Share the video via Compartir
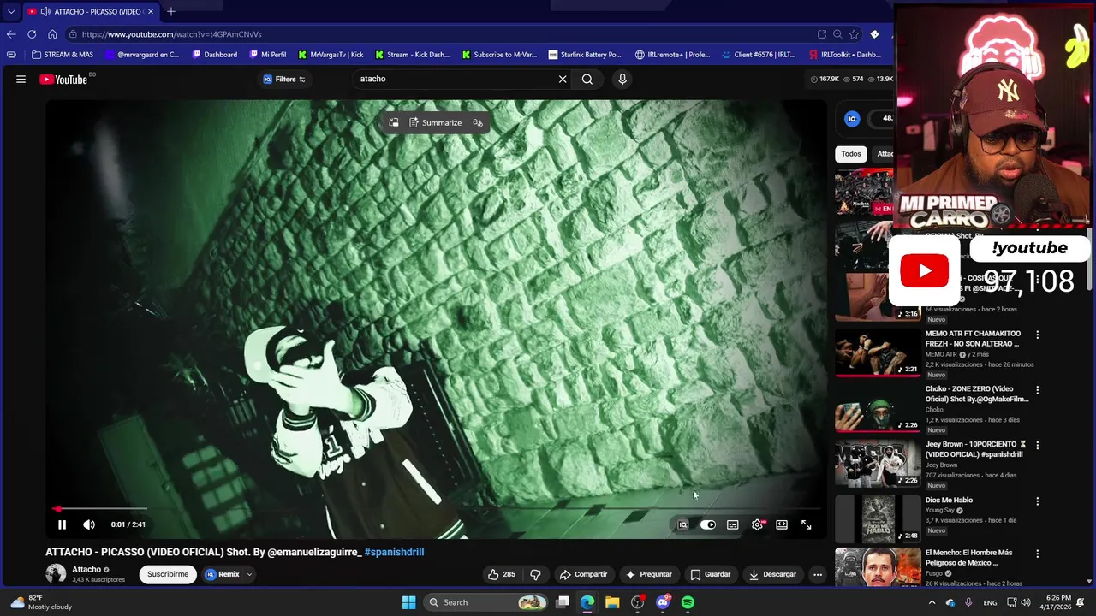Screen dimensions: 1096x616 [583, 574]
